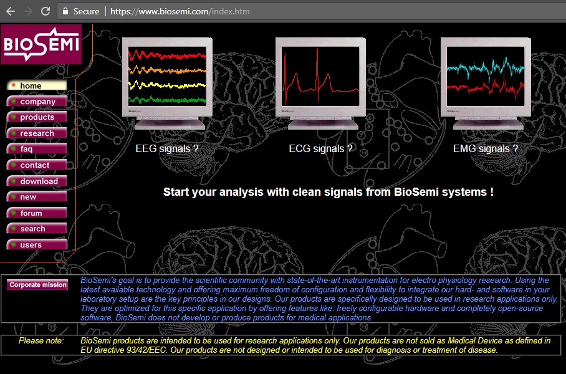Click the BioSemi logo
566x374 pixels.
(x=41, y=44)
